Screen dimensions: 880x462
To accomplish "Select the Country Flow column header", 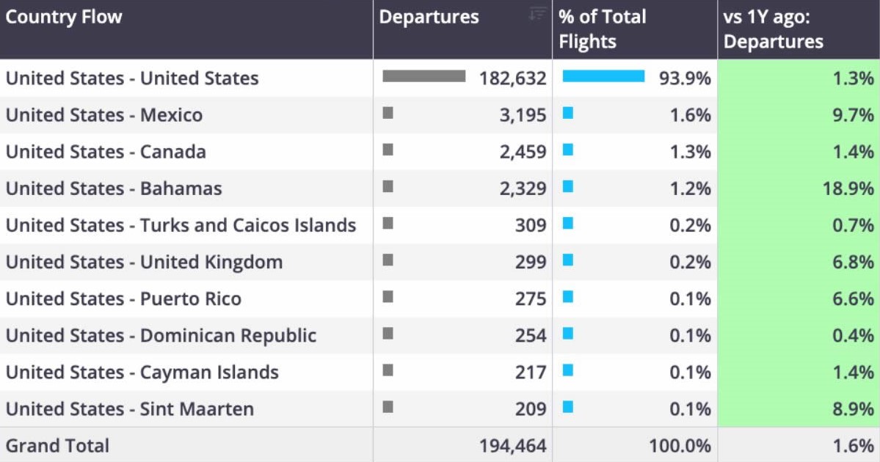I will click(64, 17).
